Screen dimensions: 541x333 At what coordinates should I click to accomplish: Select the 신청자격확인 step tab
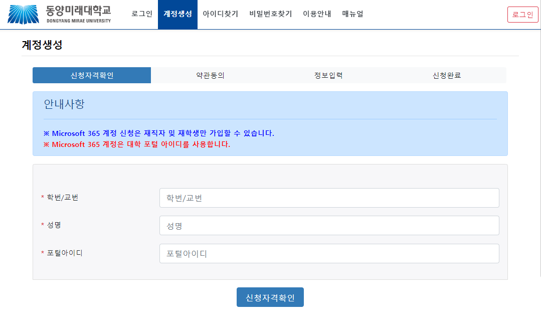point(92,75)
